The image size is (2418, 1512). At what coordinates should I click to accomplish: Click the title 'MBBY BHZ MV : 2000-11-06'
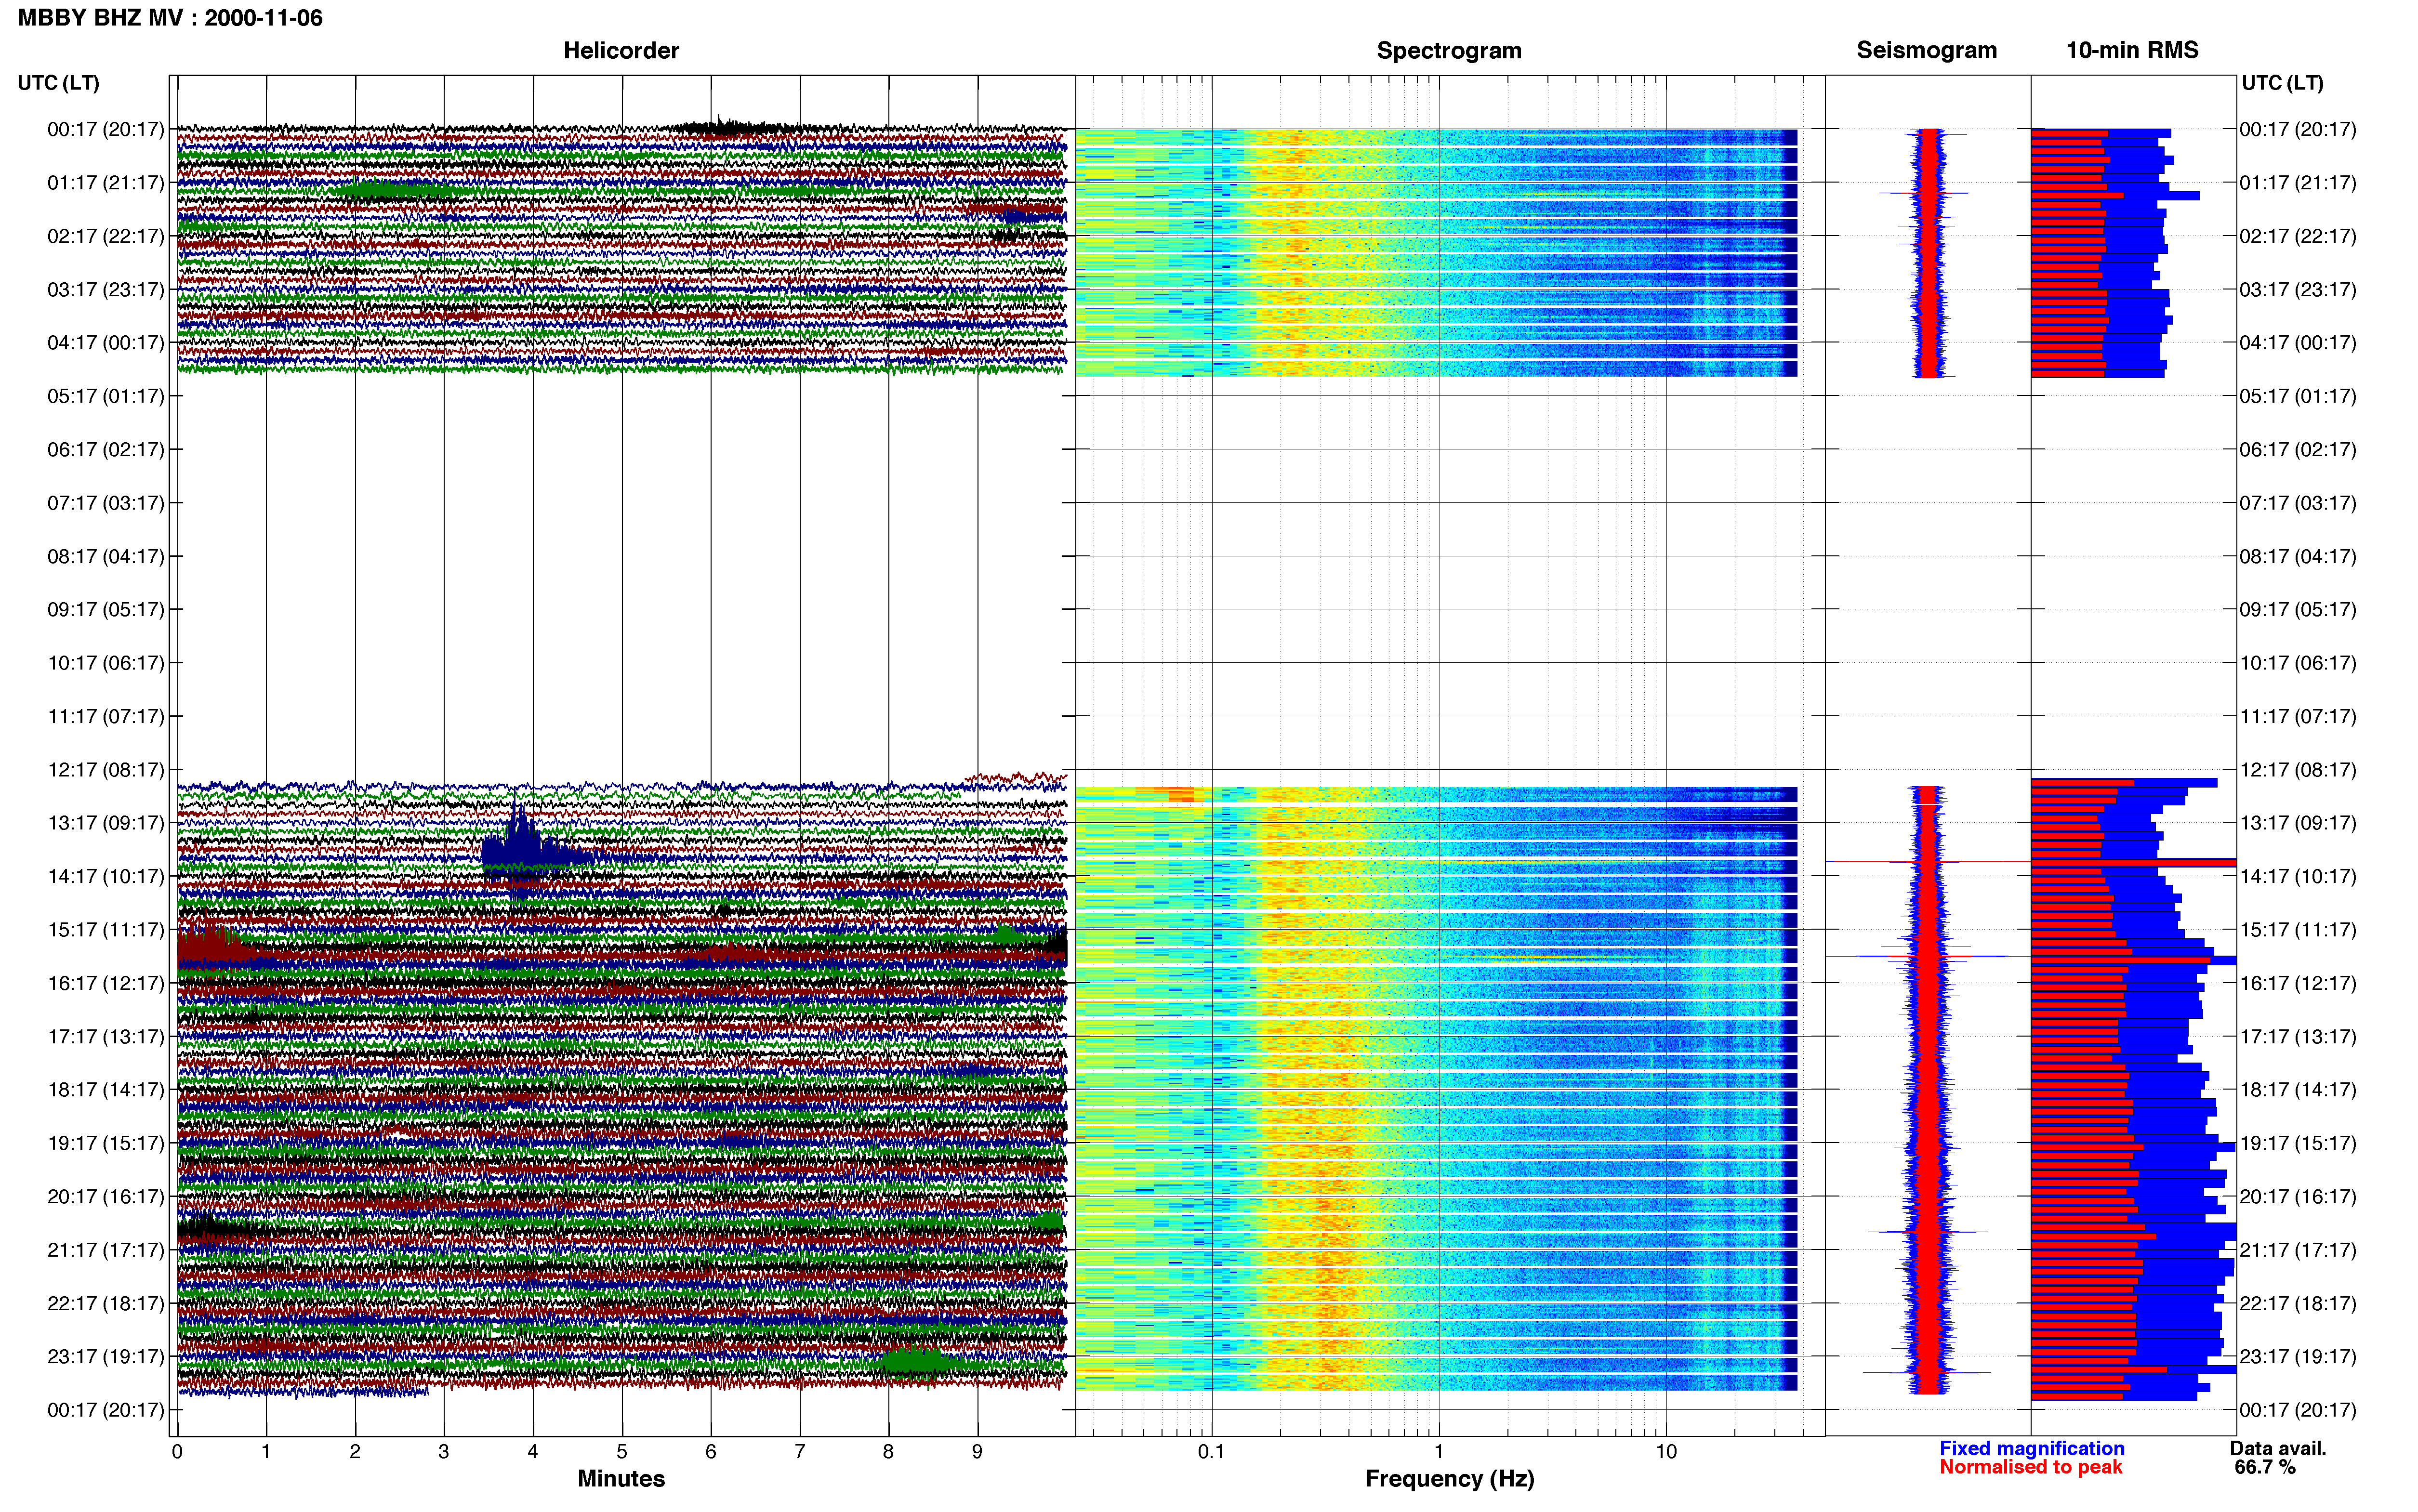pos(170,18)
